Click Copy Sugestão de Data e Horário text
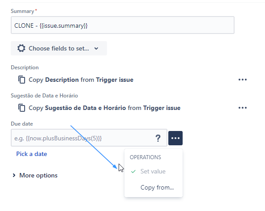The image size is (265, 211). point(104,108)
